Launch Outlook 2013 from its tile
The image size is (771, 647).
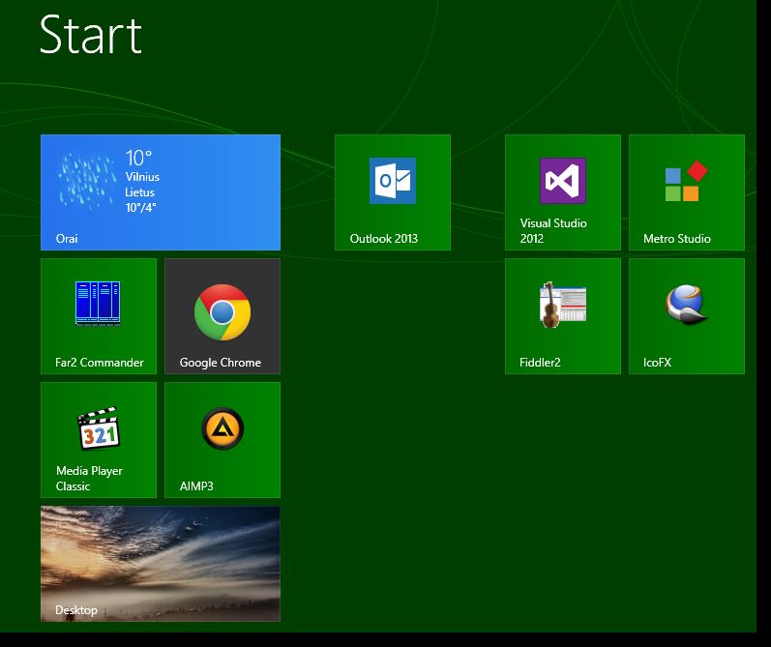point(393,192)
